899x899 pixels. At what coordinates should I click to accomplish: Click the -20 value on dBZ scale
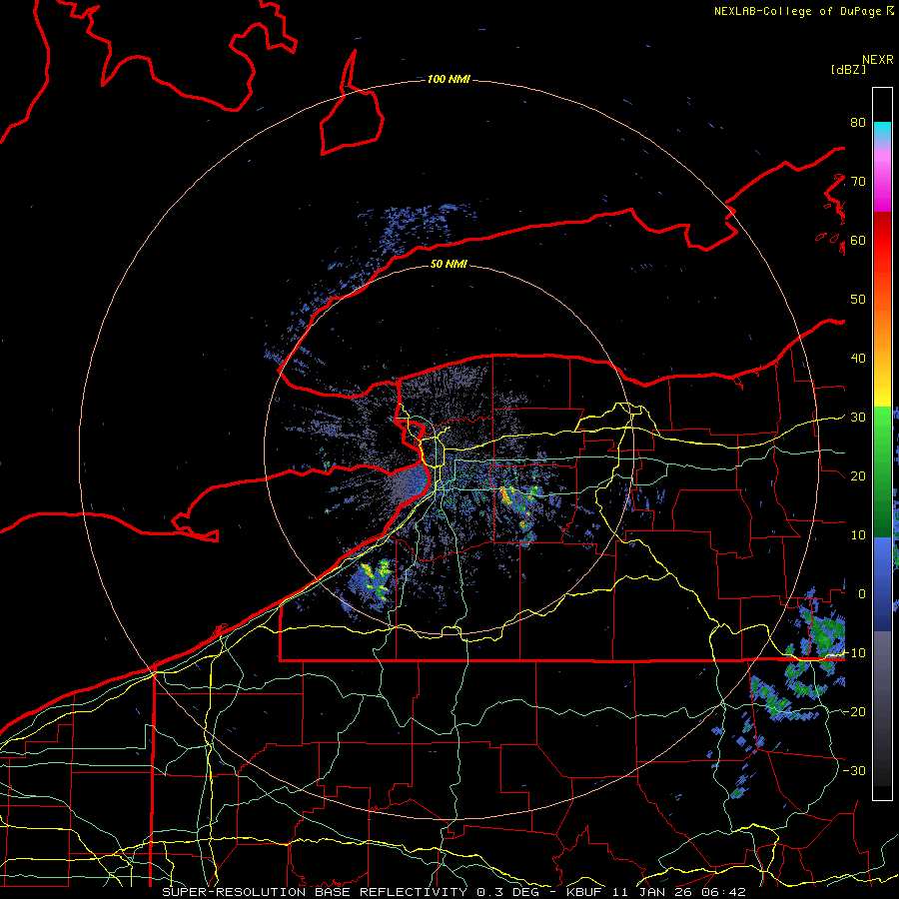(854, 711)
